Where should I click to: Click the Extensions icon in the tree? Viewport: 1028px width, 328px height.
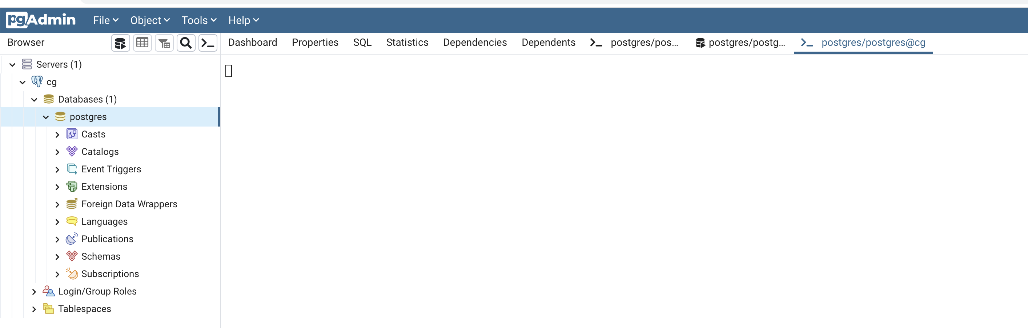pyautogui.click(x=72, y=186)
